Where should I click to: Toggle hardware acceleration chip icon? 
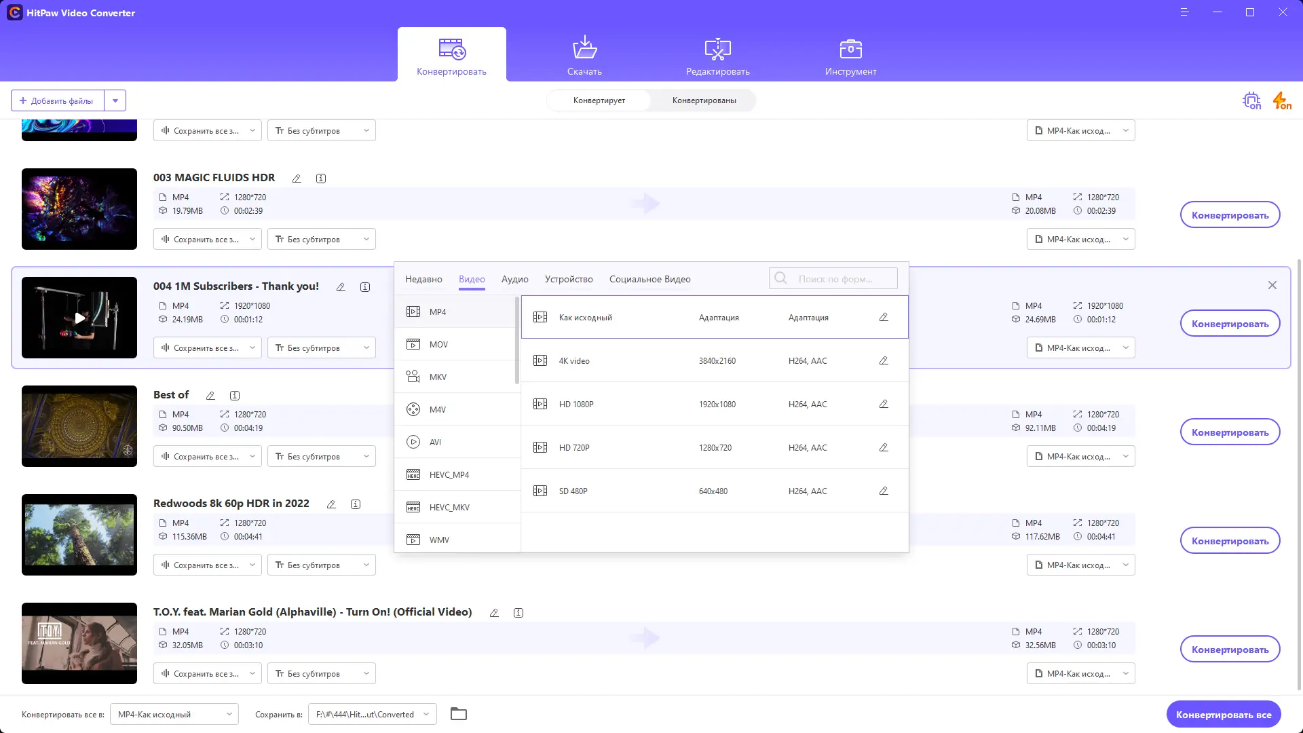[x=1251, y=101]
